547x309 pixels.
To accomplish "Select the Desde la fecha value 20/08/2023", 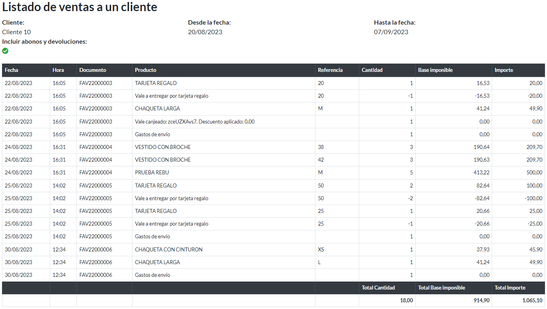I will (205, 32).
